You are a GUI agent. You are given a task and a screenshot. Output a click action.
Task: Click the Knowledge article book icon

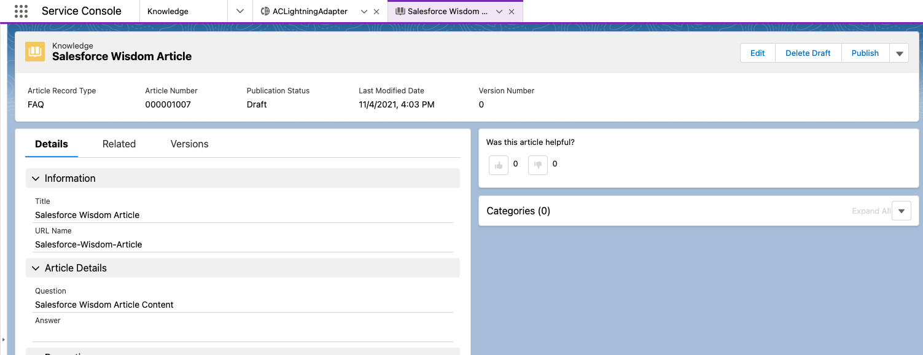click(35, 52)
